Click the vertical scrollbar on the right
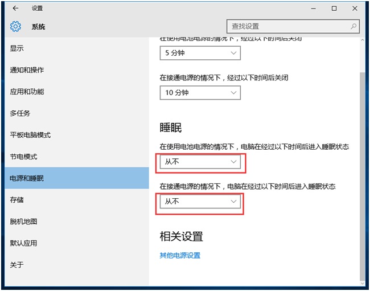 (x=364, y=171)
